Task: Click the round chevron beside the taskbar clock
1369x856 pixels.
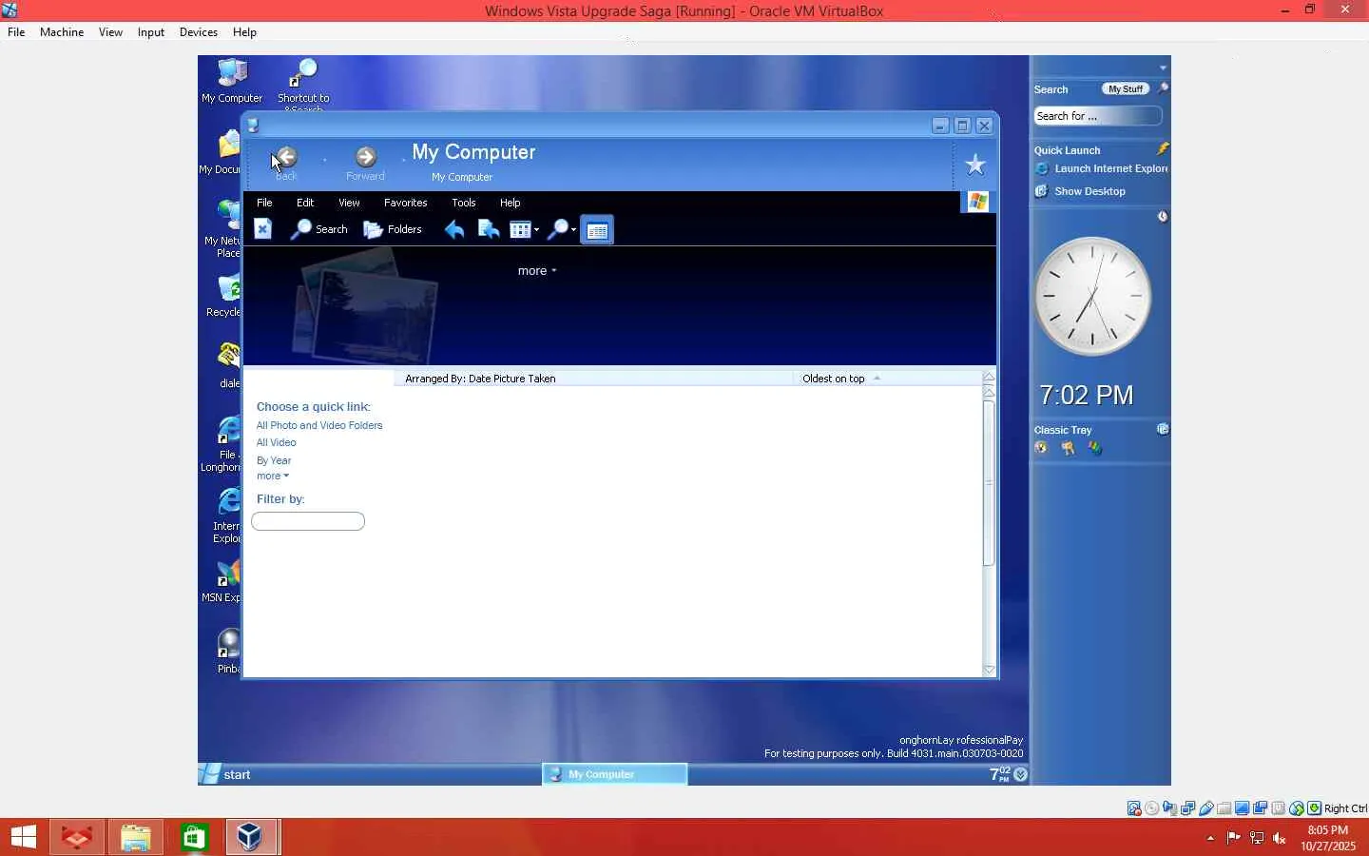Action: pyautogui.click(x=1021, y=774)
